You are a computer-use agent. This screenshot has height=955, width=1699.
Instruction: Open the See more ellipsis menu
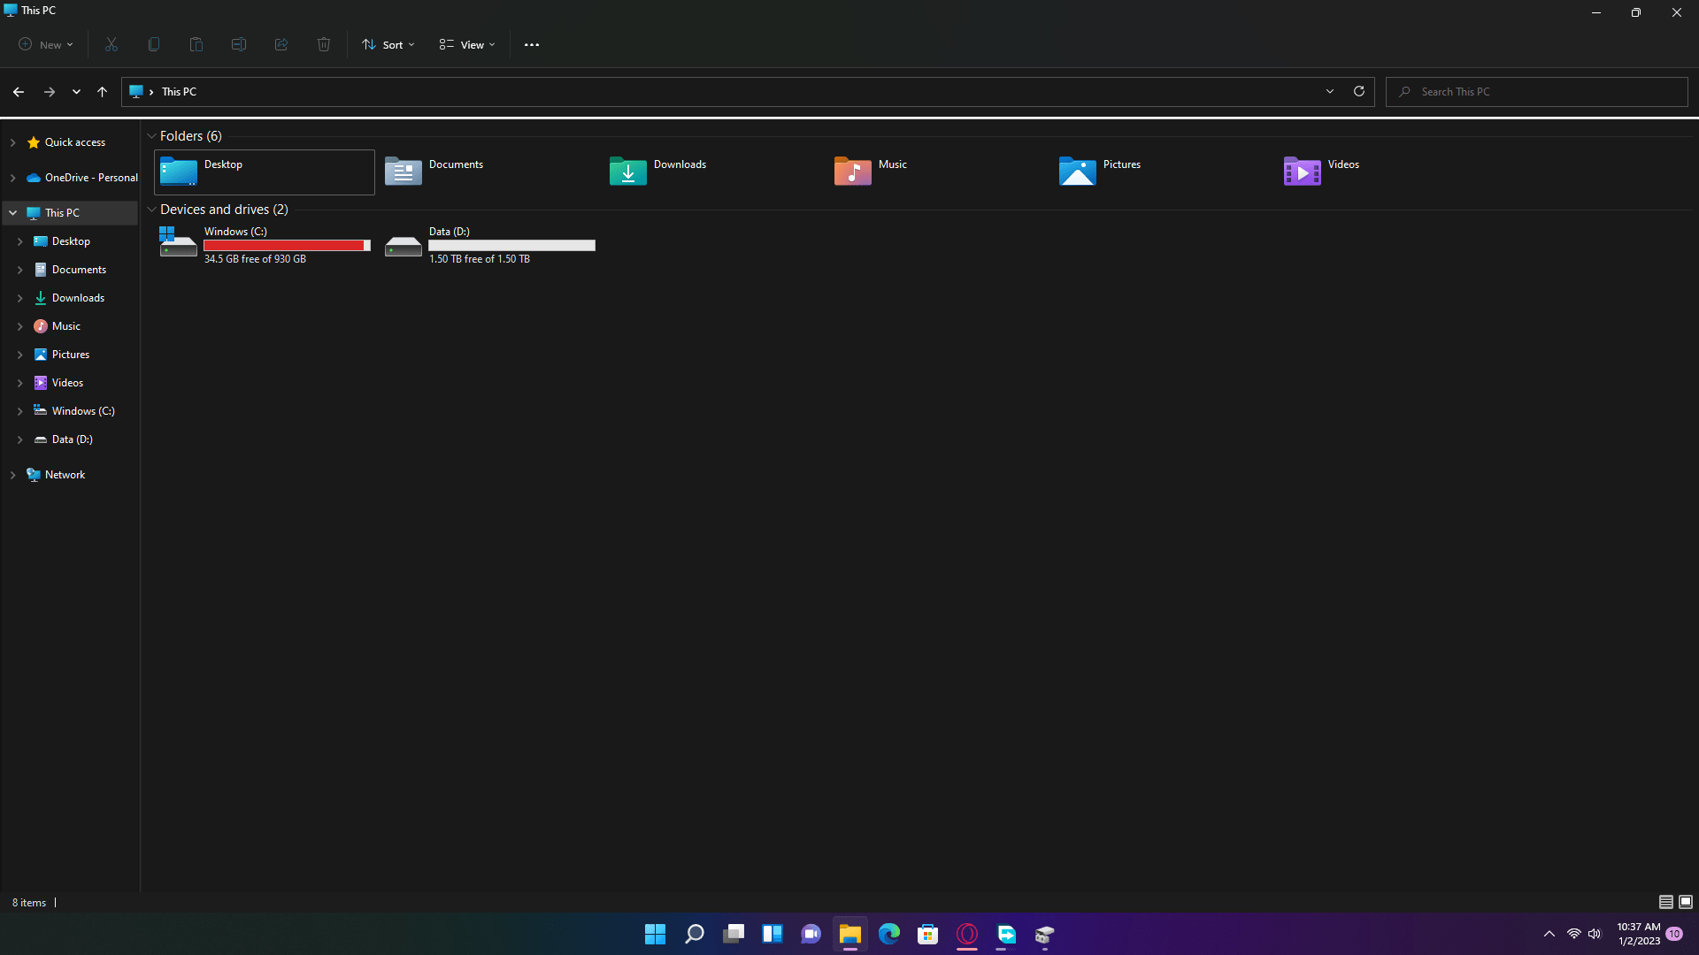(x=532, y=44)
